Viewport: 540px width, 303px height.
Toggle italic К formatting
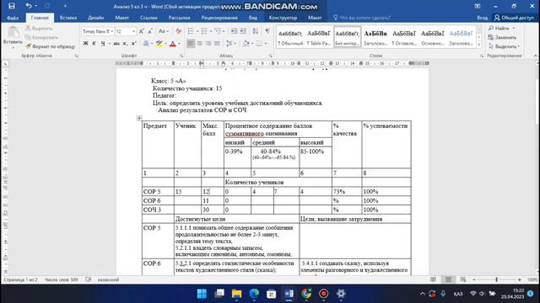(x=94, y=44)
